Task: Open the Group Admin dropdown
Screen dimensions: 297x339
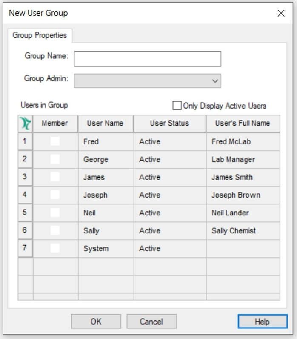Action: click(148, 81)
